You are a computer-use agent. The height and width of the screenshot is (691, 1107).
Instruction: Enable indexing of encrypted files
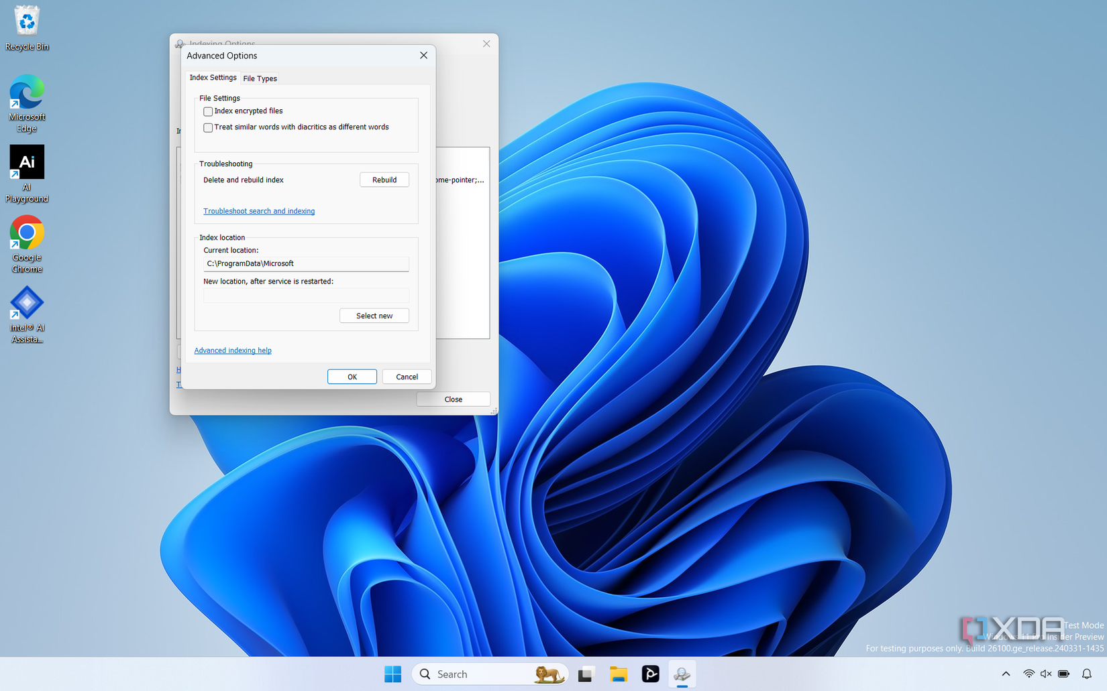pyautogui.click(x=208, y=111)
